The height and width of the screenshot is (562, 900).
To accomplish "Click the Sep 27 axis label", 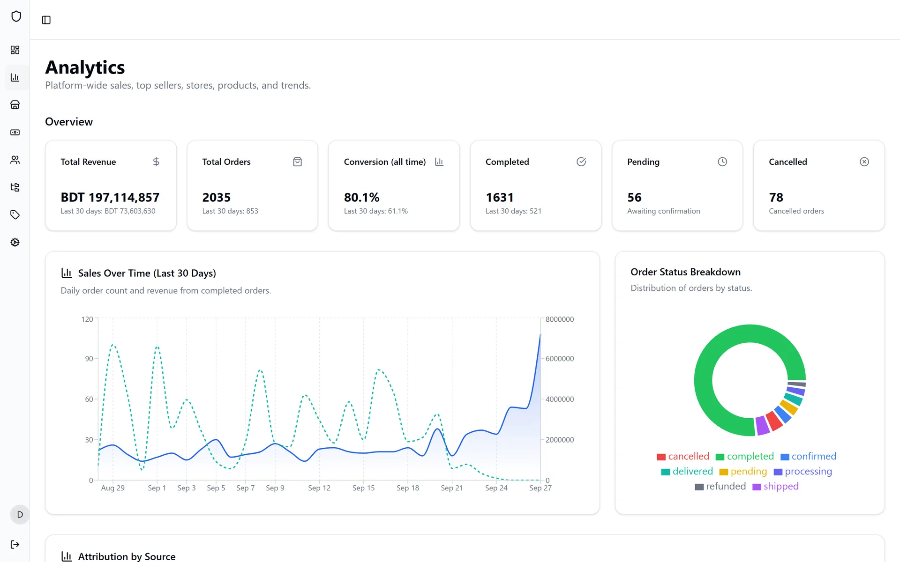I will coord(540,488).
